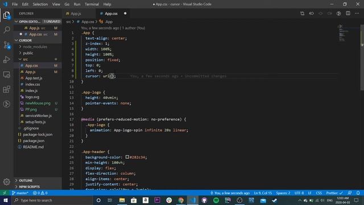The height and width of the screenshot is (205, 364).
Task: Click UTF-8 encoding in status bar
Action: coord(299,193)
